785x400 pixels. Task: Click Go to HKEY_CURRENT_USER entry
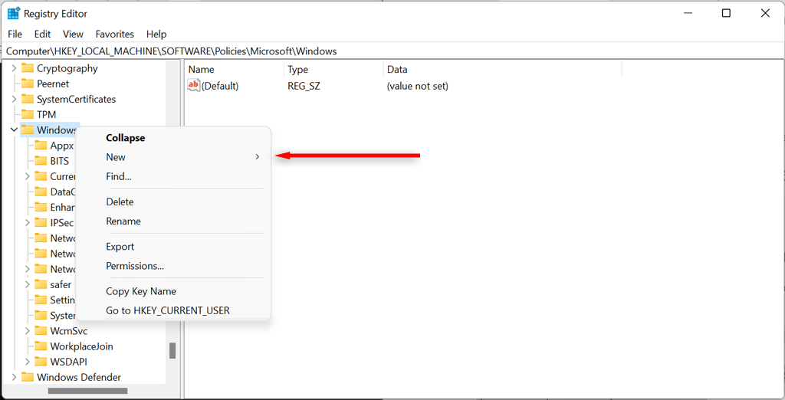pyautogui.click(x=168, y=310)
